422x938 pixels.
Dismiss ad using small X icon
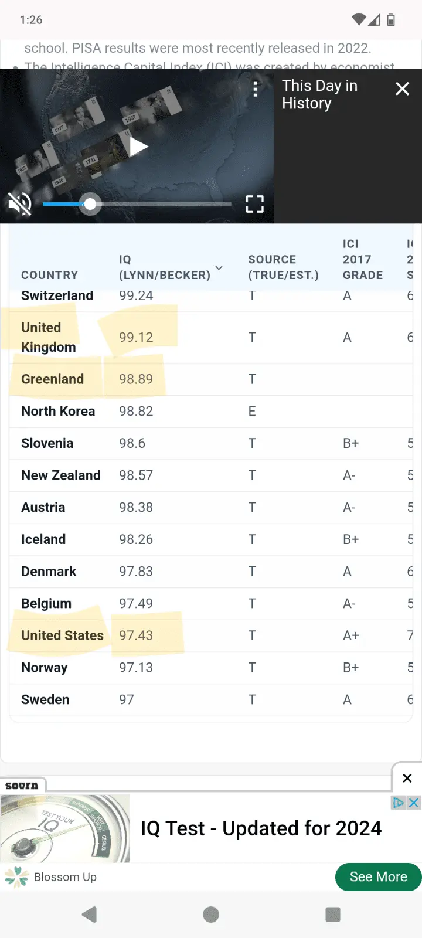[x=414, y=803]
